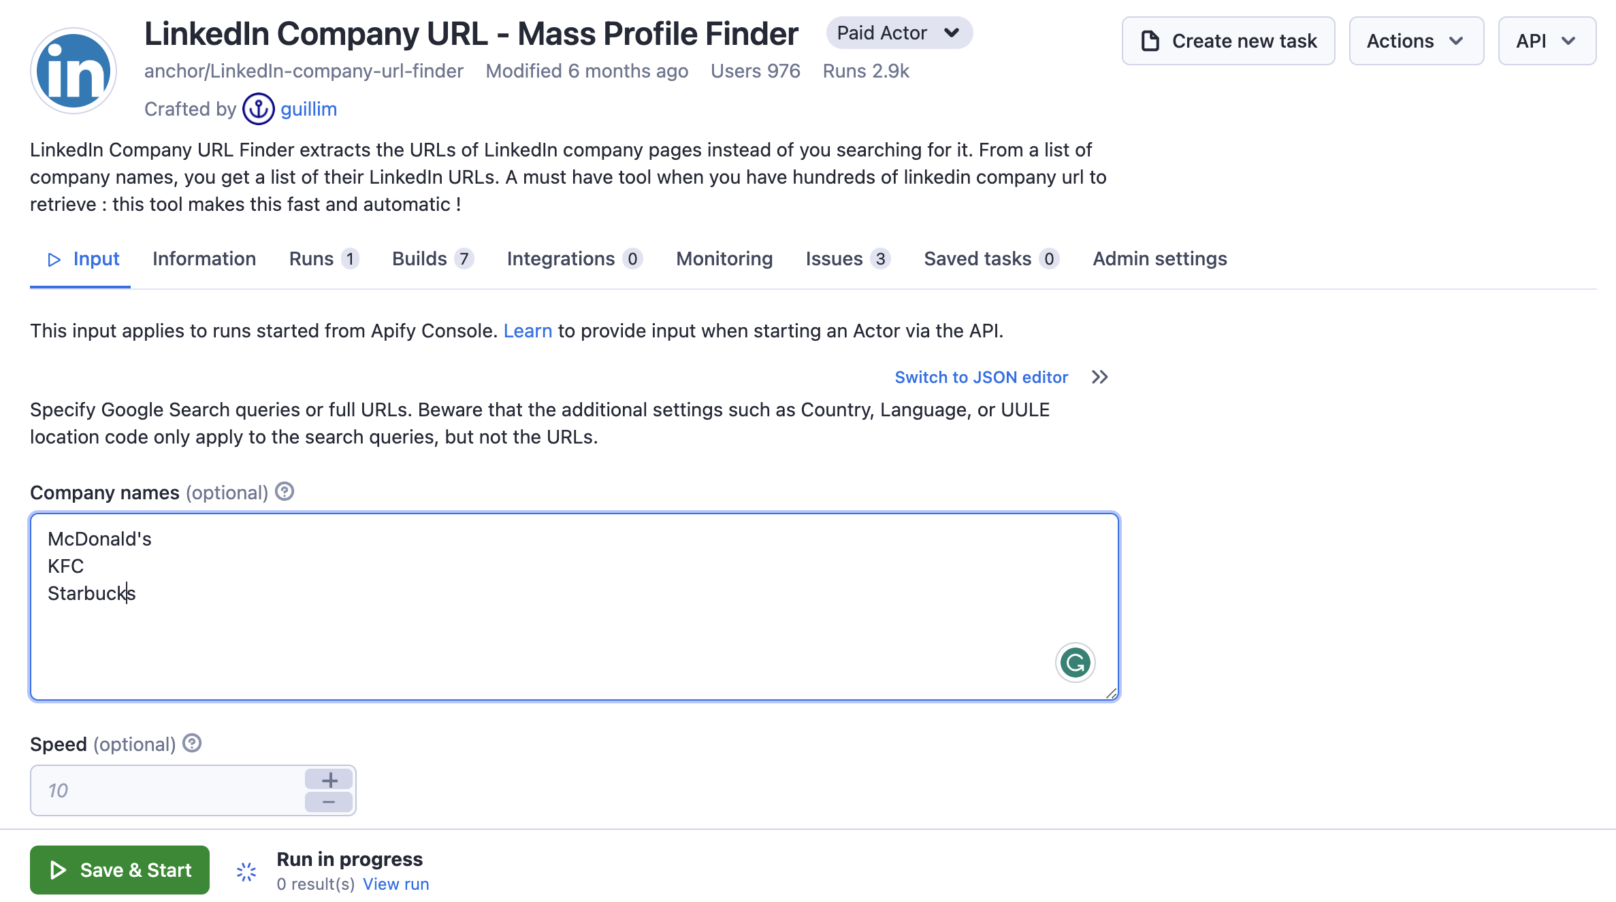Click inside the Company names input field

point(574,605)
